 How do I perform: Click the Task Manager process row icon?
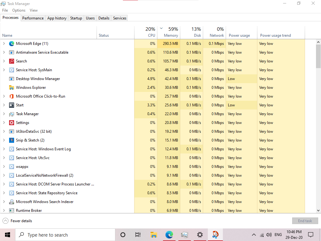point(12,114)
